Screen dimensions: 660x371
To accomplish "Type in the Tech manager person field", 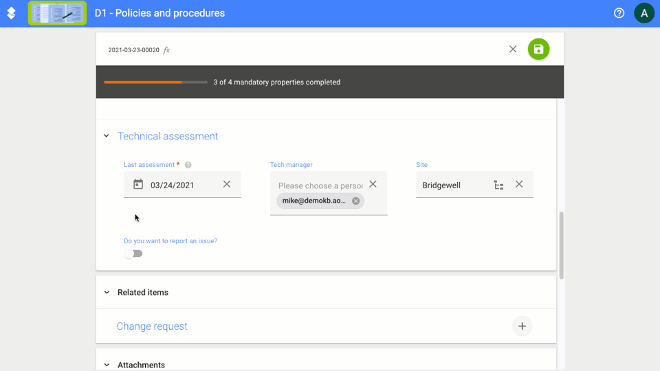I will pyautogui.click(x=320, y=185).
